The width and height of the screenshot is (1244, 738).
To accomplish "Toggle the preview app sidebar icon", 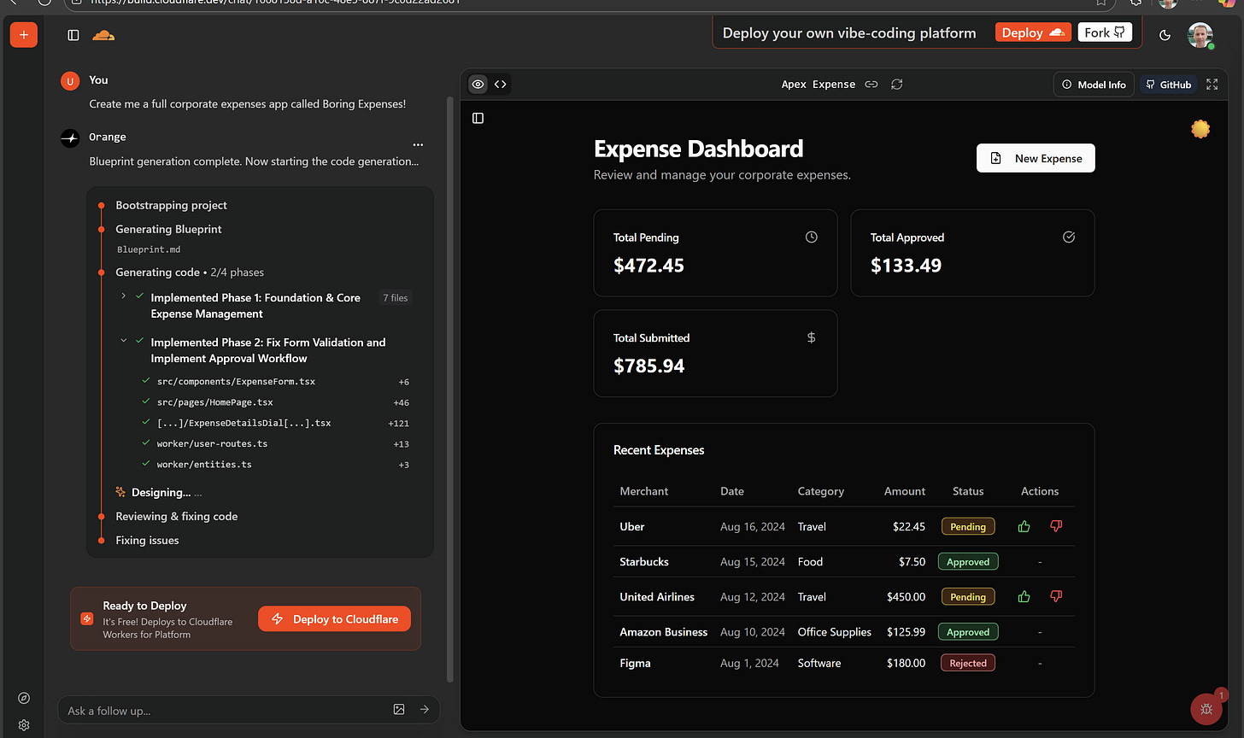I will (x=478, y=118).
